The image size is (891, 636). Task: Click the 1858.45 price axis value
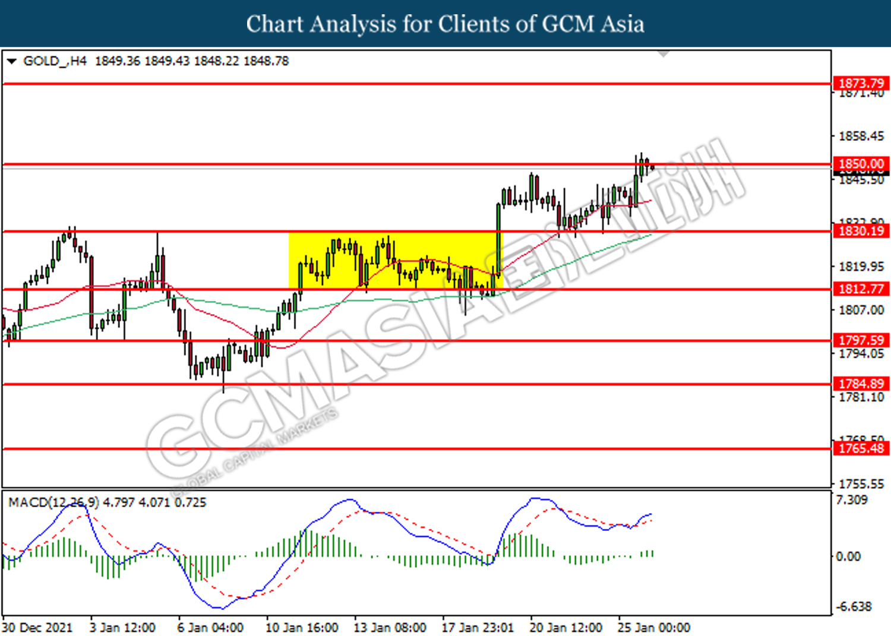pyautogui.click(x=861, y=136)
